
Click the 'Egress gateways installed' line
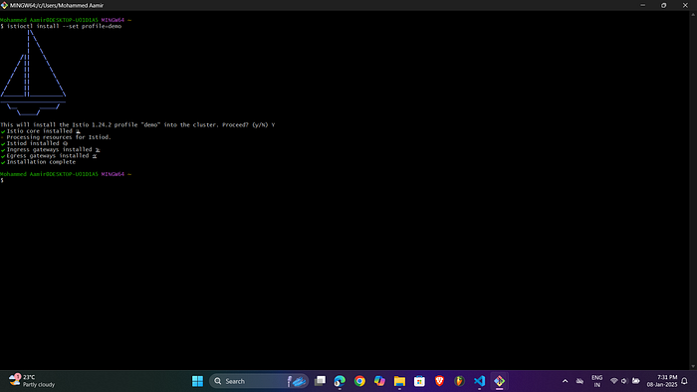49,156
